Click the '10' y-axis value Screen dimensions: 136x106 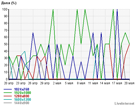[x=6, y=72]
